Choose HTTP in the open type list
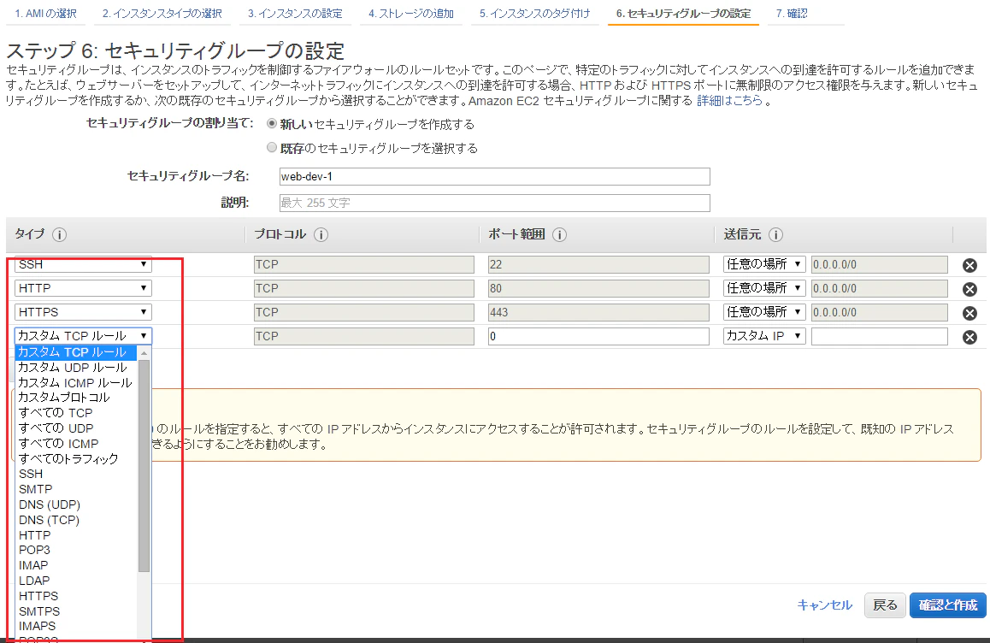Image resolution: width=990 pixels, height=643 pixels. tap(76, 535)
